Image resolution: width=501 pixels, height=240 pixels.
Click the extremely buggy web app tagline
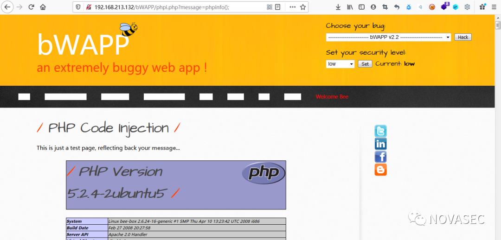point(122,67)
